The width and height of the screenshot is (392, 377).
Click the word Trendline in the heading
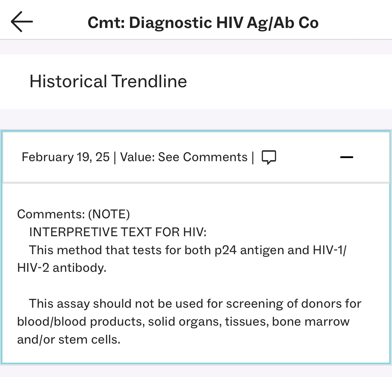(x=149, y=81)
